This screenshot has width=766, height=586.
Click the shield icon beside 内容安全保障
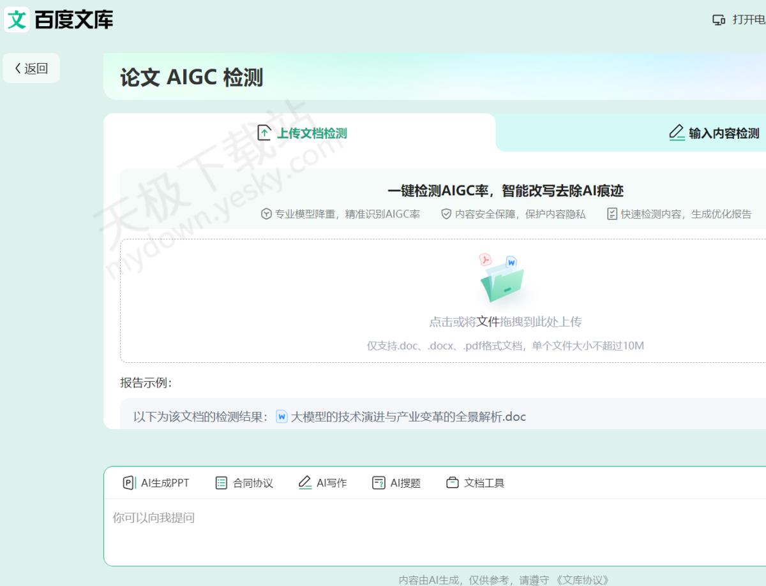[446, 214]
